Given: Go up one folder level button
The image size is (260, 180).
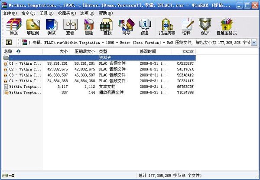Looking at the screenshot, I should tap(9, 42).
